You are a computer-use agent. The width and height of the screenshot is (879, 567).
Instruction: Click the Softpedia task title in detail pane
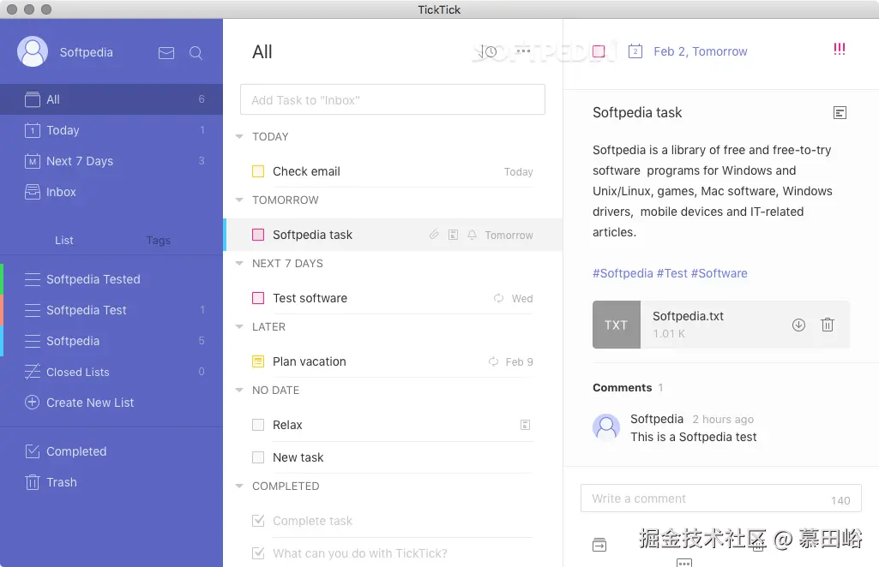coord(637,112)
